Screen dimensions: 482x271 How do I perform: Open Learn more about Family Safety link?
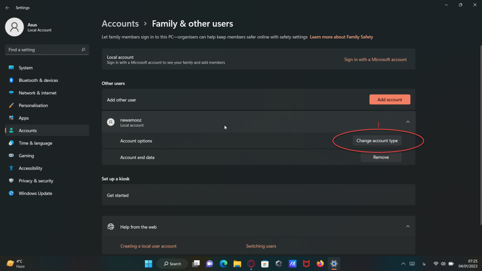(341, 37)
